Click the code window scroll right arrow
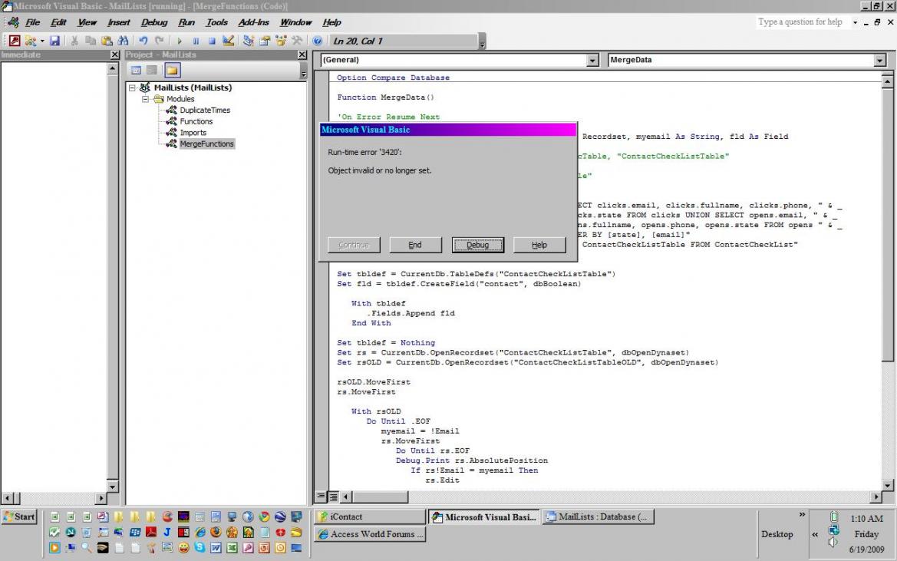This screenshot has width=897, height=561. (876, 497)
